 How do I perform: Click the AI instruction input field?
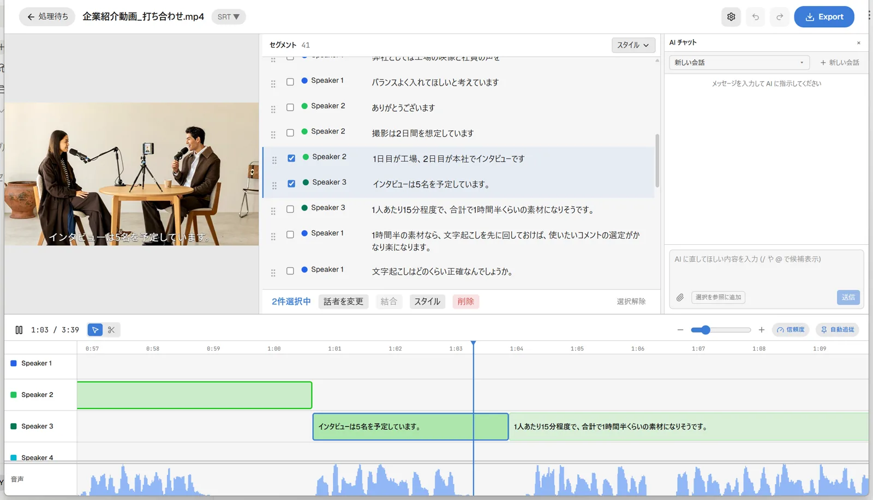click(x=767, y=269)
